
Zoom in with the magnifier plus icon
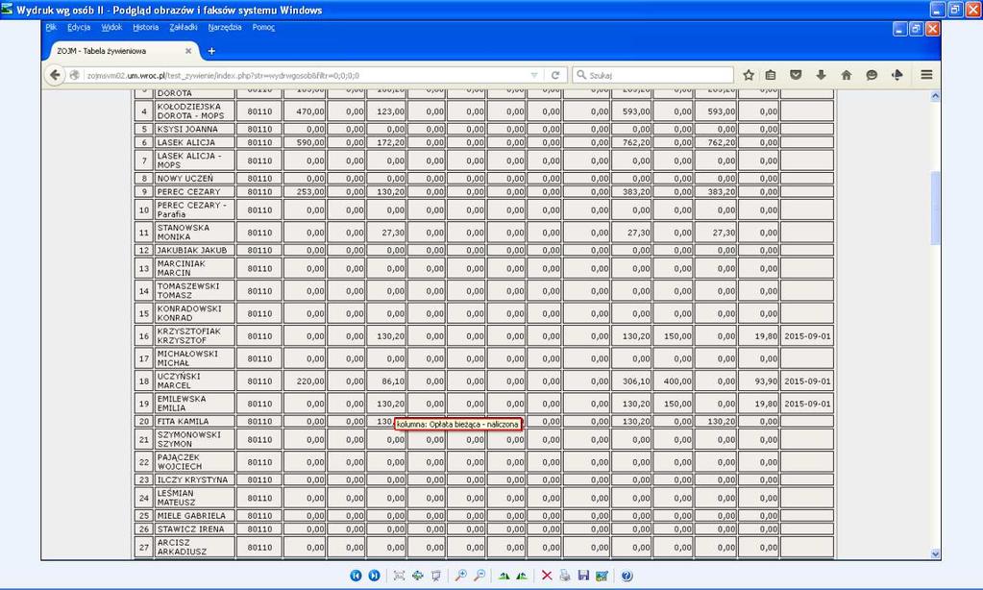coord(461,576)
